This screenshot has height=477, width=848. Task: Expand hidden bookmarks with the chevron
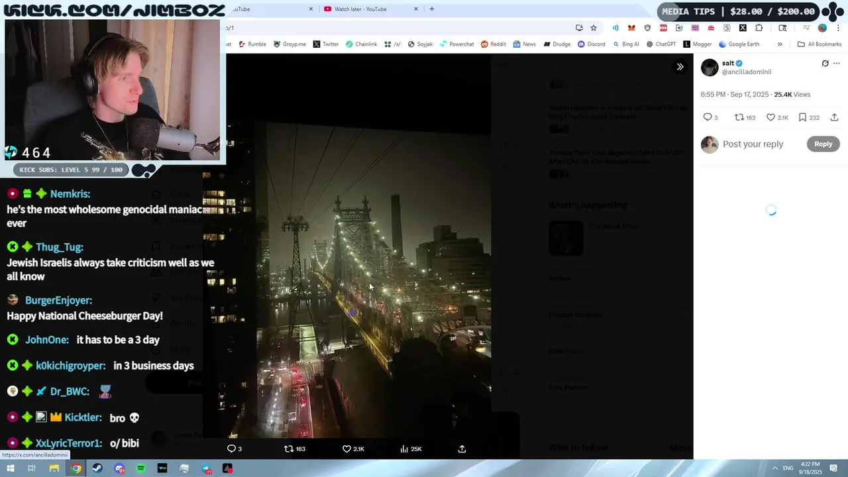pyautogui.click(x=780, y=44)
